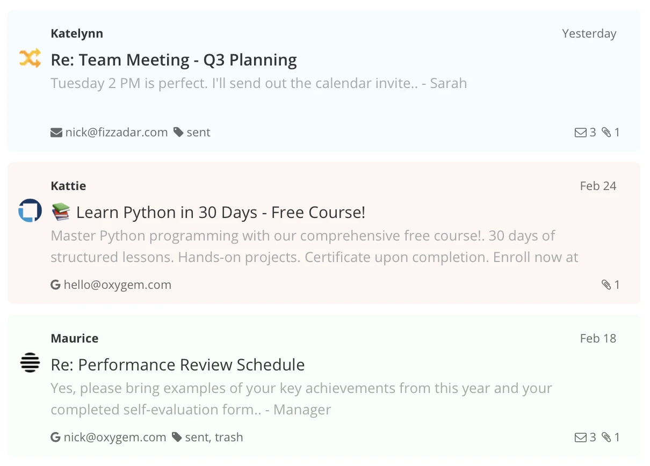Click the 'sent, trash' label text
The image size is (650, 466).
[x=214, y=438]
